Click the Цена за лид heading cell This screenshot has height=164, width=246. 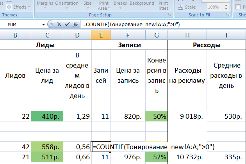[x=47, y=75]
